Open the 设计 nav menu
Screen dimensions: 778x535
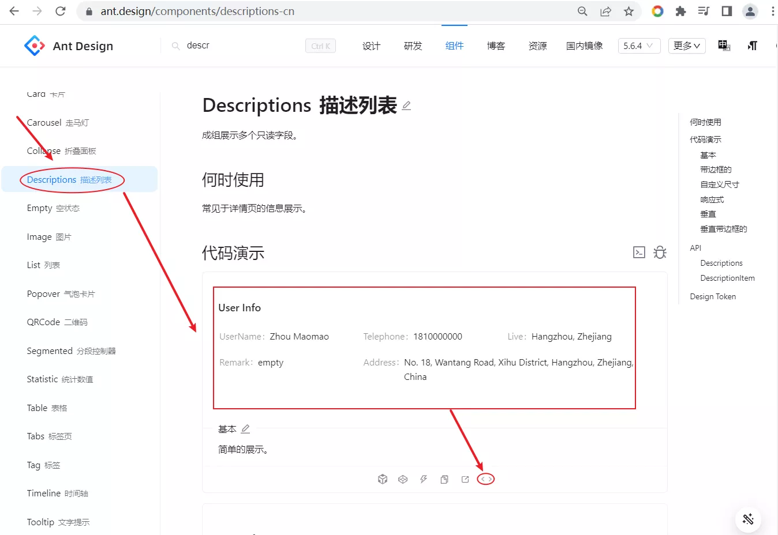pos(371,46)
